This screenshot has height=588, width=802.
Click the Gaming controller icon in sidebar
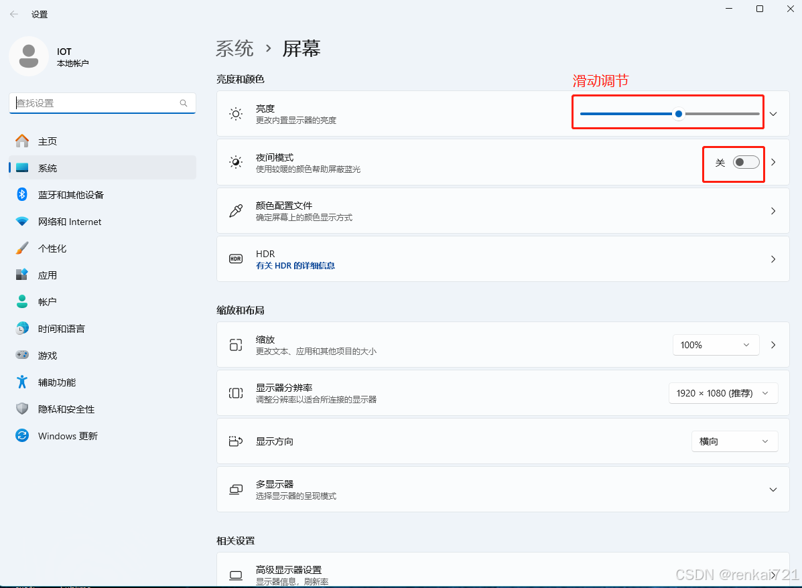(x=22, y=356)
